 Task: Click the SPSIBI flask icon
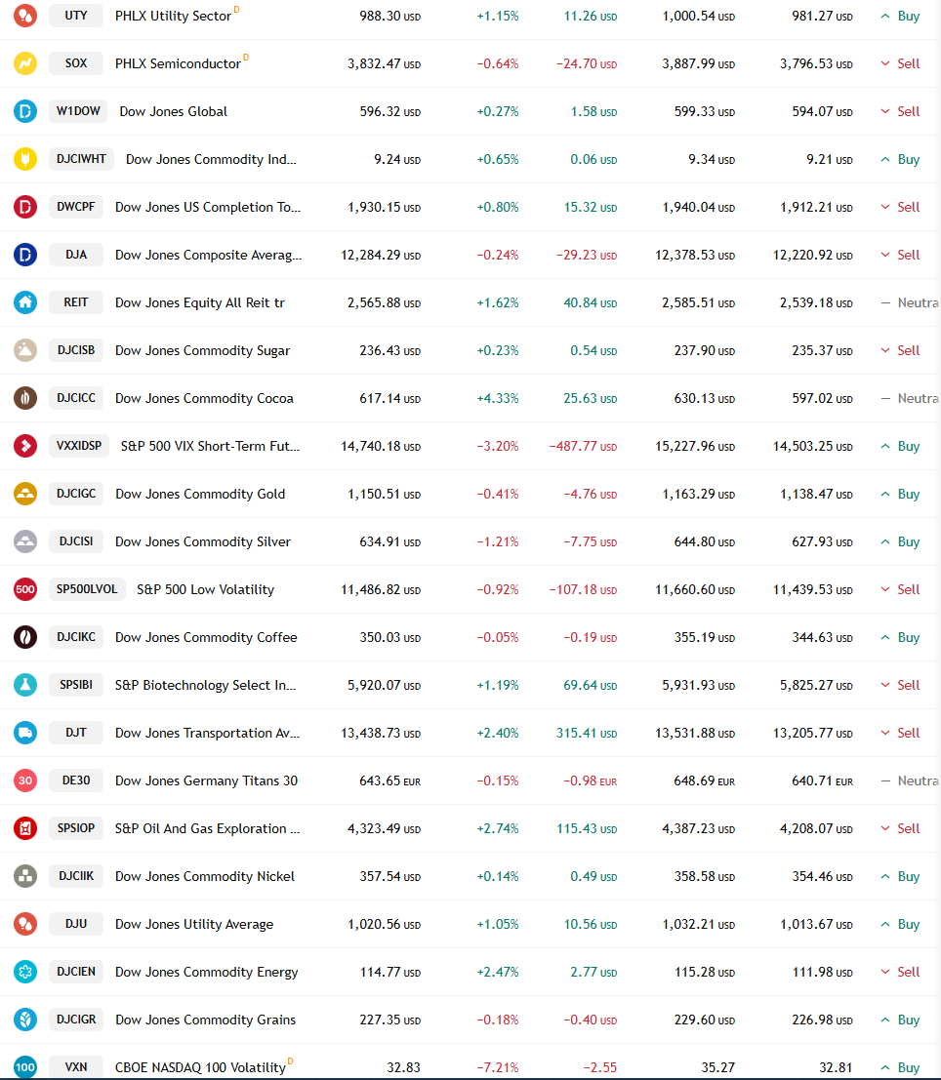pyautogui.click(x=25, y=685)
